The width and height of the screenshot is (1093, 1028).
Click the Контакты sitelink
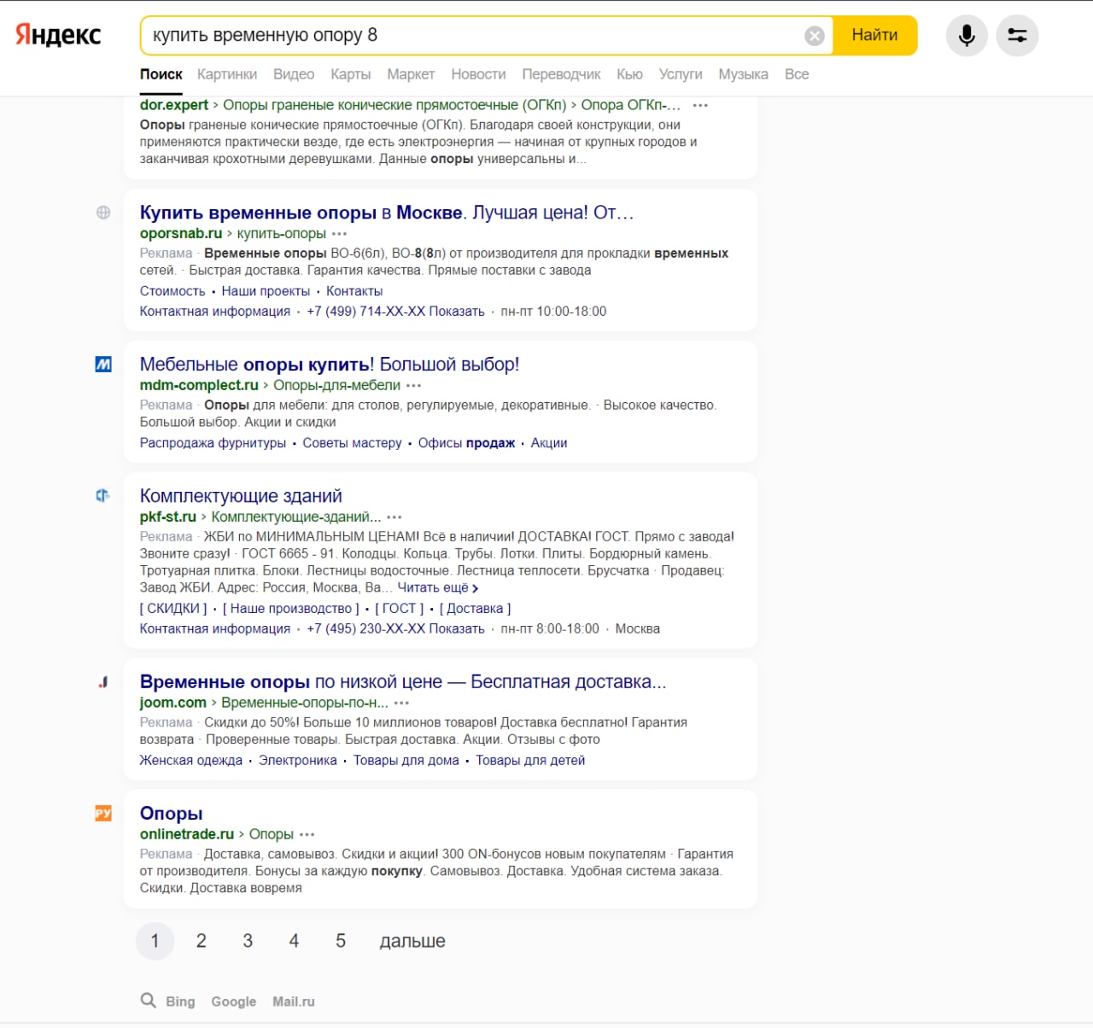[354, 291]
